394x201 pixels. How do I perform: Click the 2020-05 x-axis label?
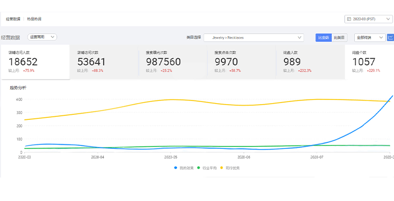coord(171,157)
